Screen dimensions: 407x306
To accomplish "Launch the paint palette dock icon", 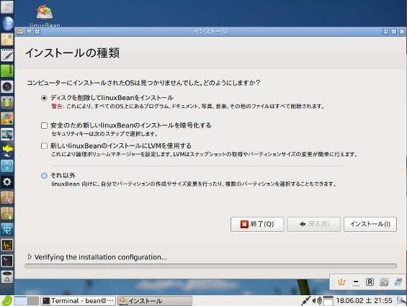I will click(7, 118).
